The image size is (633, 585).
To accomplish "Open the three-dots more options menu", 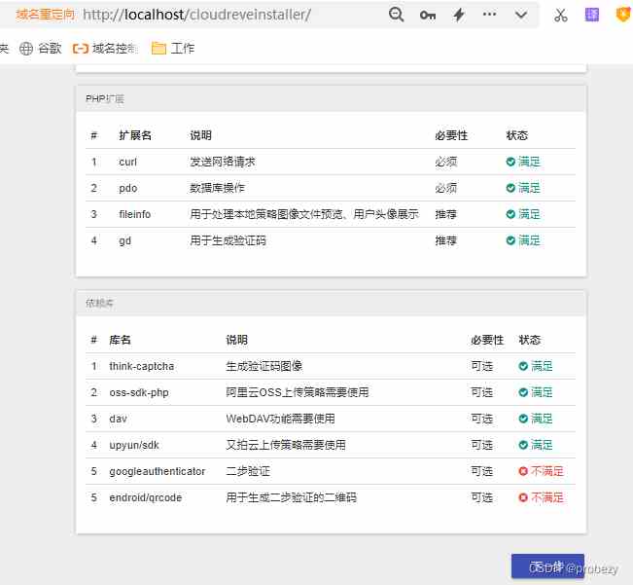I will (489, 15).
